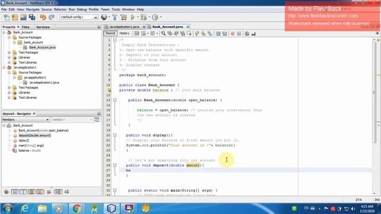Image resolution: width=381 pixels, height=214 pixels.
Task: Click the Uncomment icon at editor toolbar end
Action: point(254,33)
